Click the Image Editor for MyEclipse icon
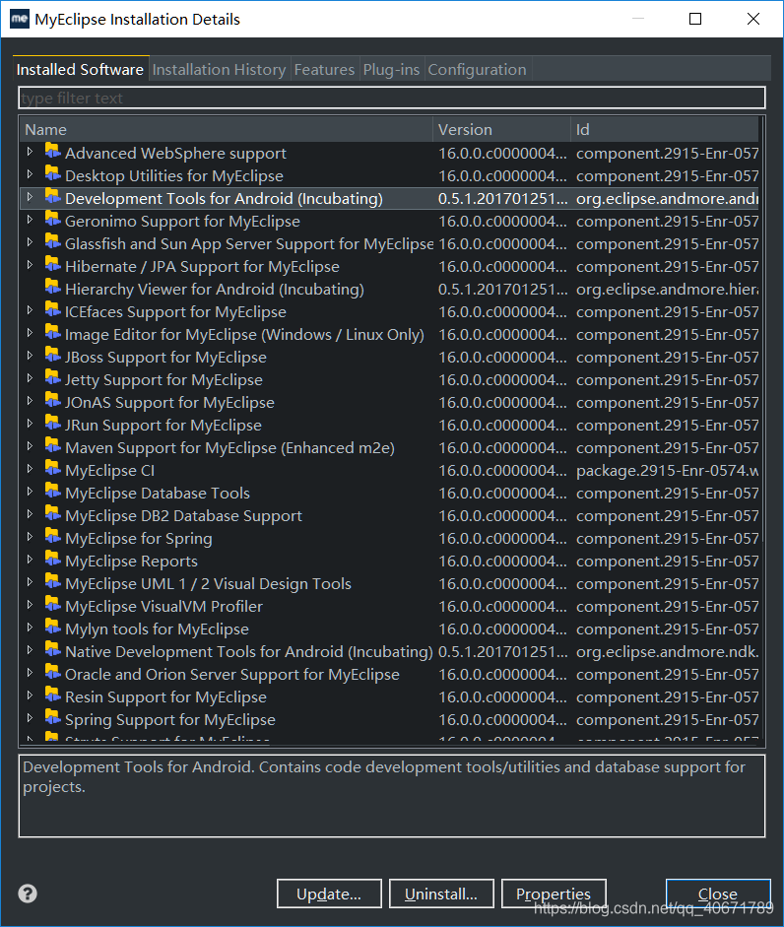The height and width of the screenshot is (927, 784). point(52,333)
